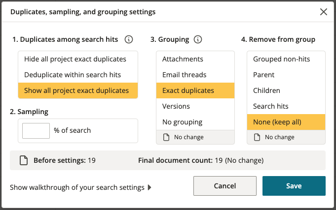The image size is (336, 210).
Task: Click the sampling percent input box
Action: (x=36, y=131)
